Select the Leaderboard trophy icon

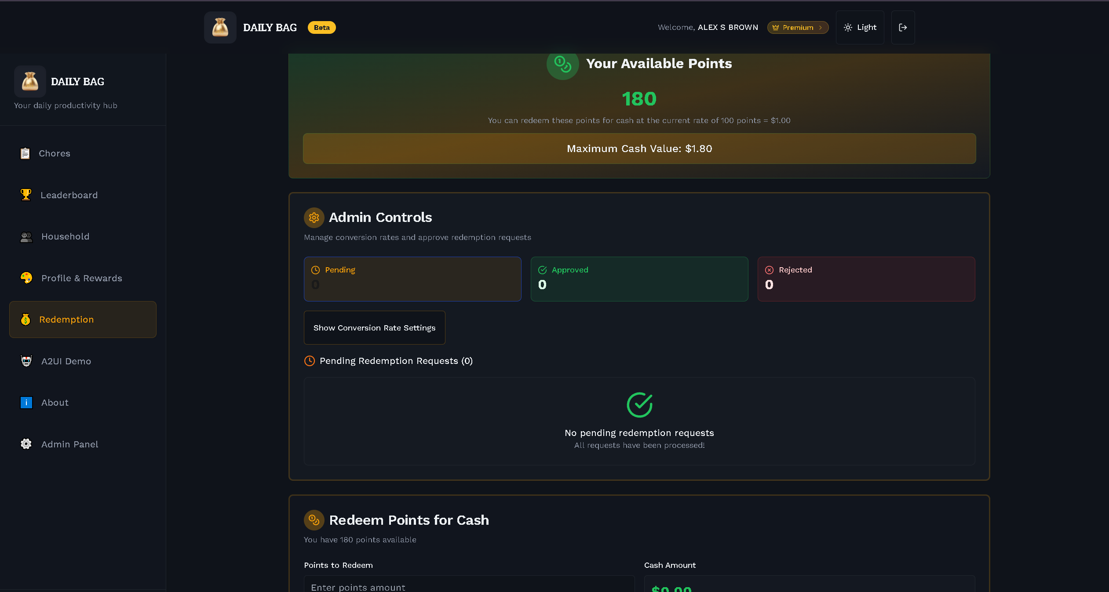click(x=26, y=195)
